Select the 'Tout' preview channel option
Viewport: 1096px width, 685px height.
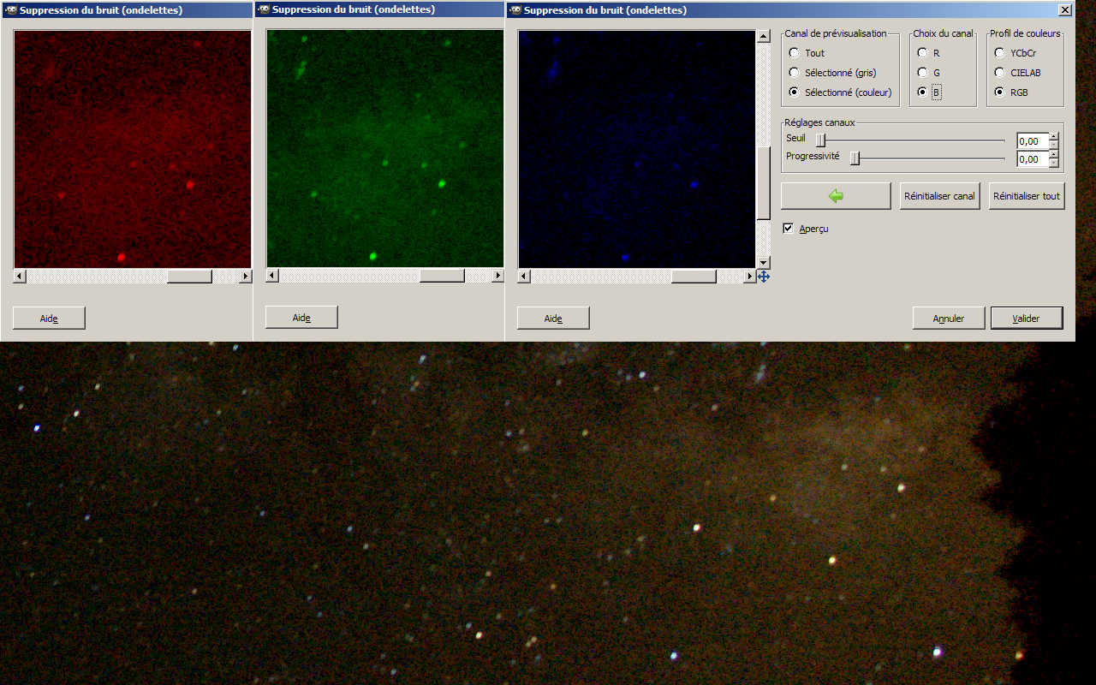point(794,53)
